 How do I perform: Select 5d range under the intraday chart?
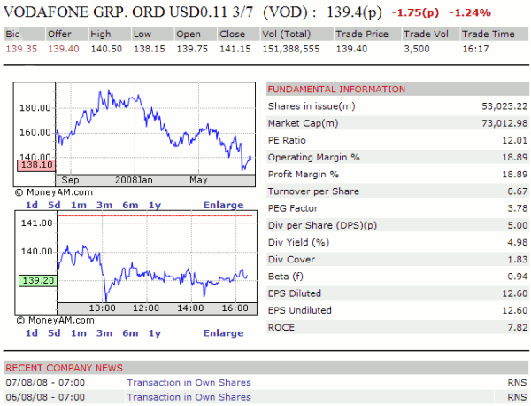click(x=54, y=333)
